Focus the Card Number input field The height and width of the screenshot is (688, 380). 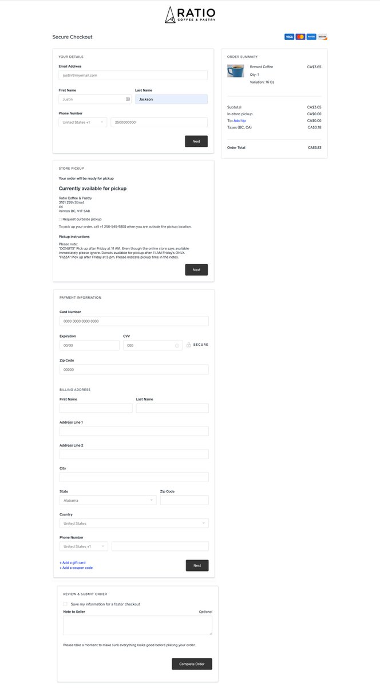pos(134,321)
